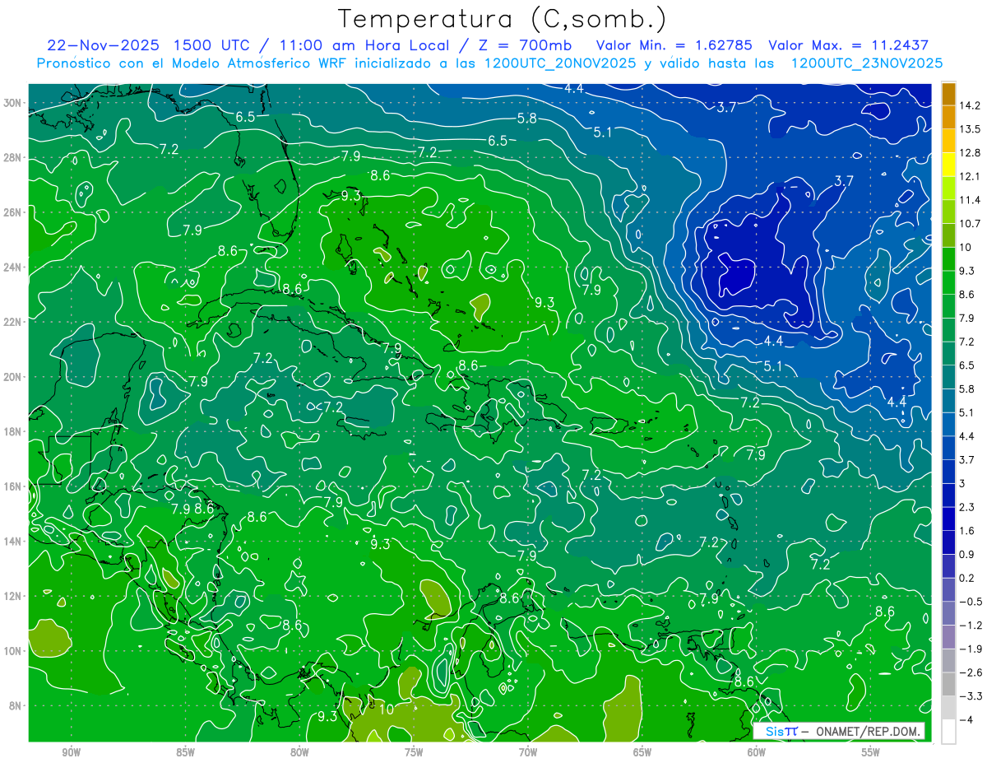Click the dark blue colorbar segment between 1.6 and 2.3

pos(948,519)
